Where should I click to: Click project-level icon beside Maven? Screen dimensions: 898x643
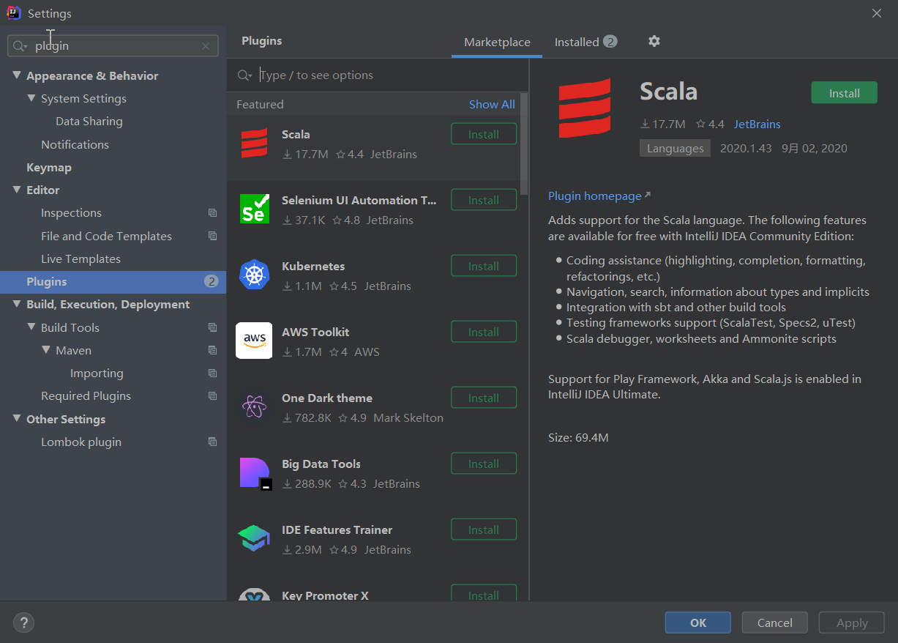(212, 350)
